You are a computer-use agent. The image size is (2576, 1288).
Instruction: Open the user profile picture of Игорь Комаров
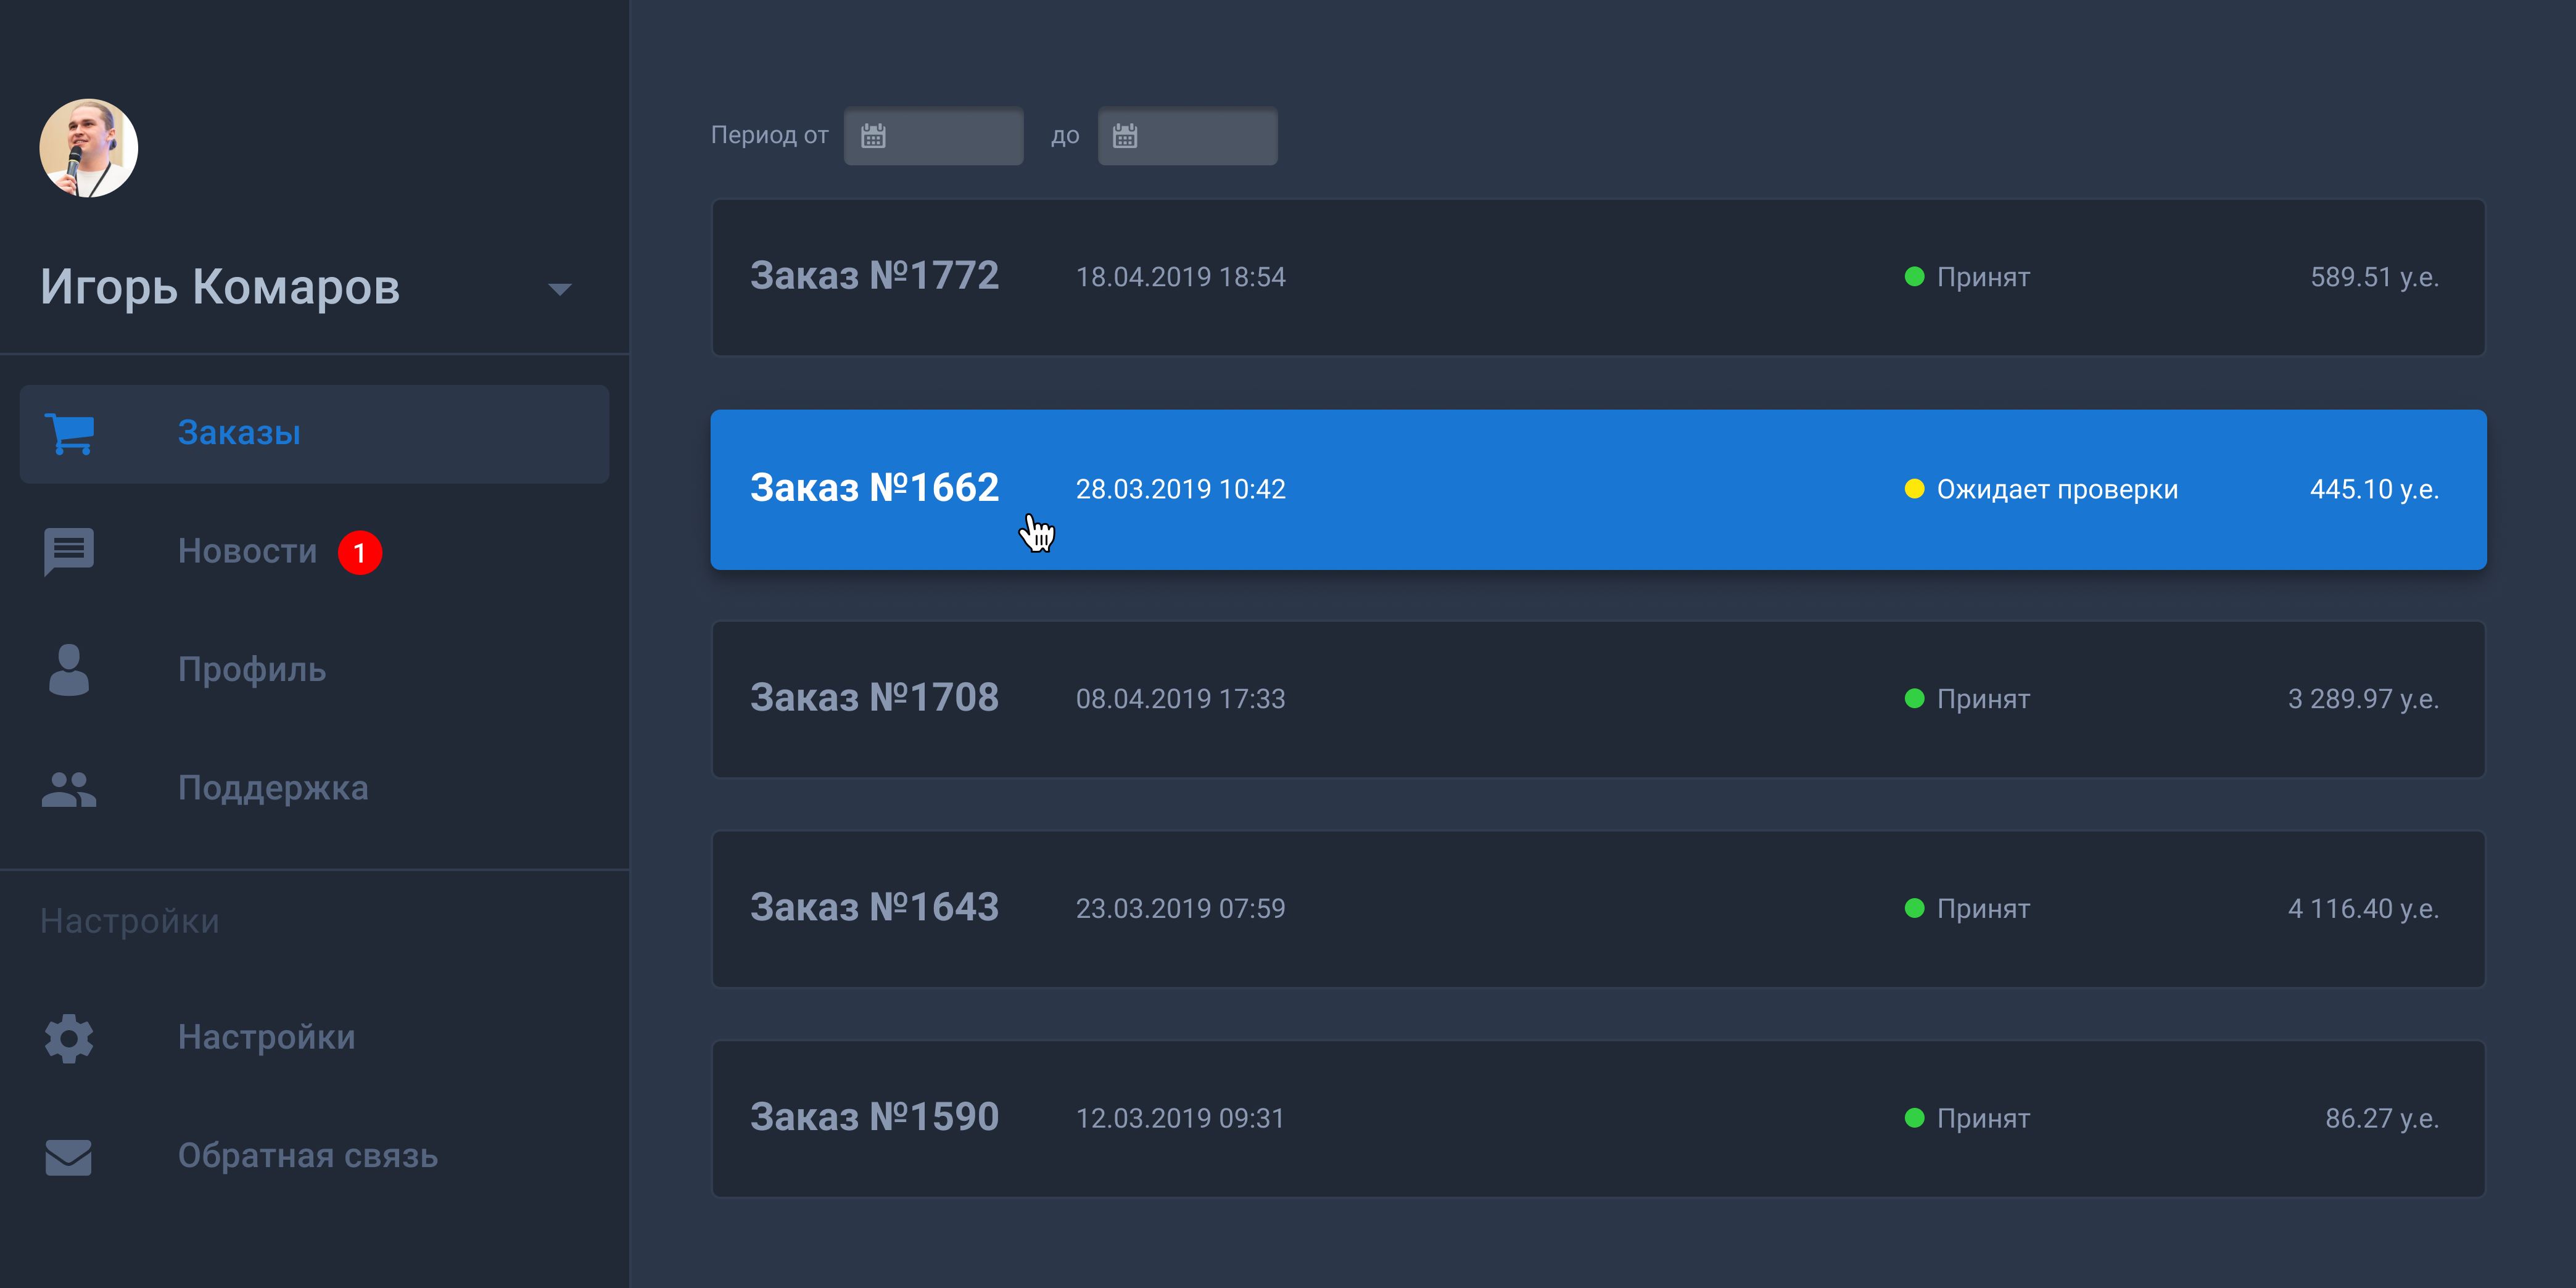click(89, 148)
